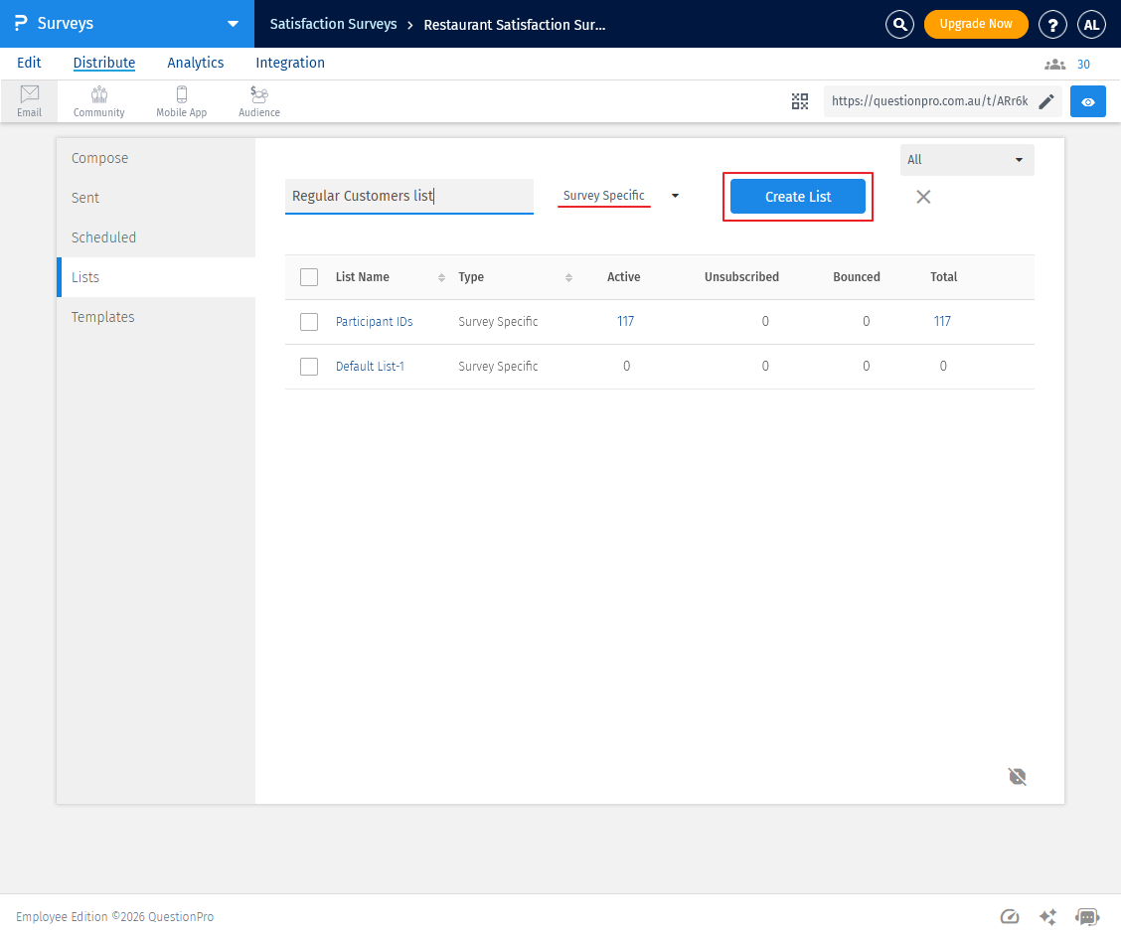The height and width of the screenshot is (938, 1121).
Task: Click the Create List button
Action: (797, 197)
